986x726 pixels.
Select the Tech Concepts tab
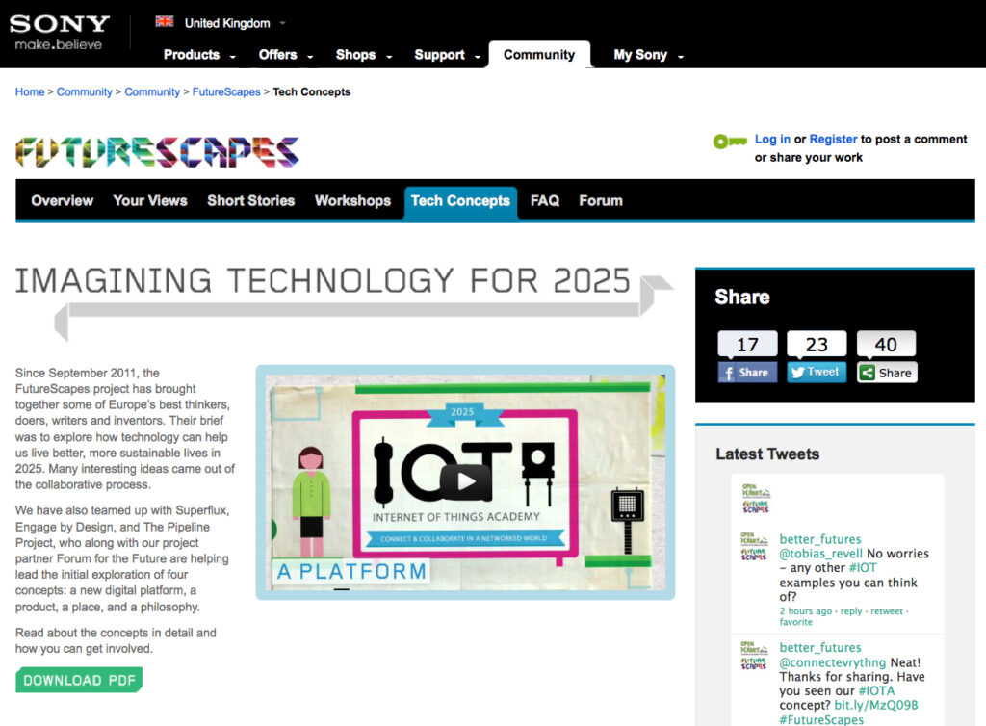pyautogui.click(x=460, y=202)
